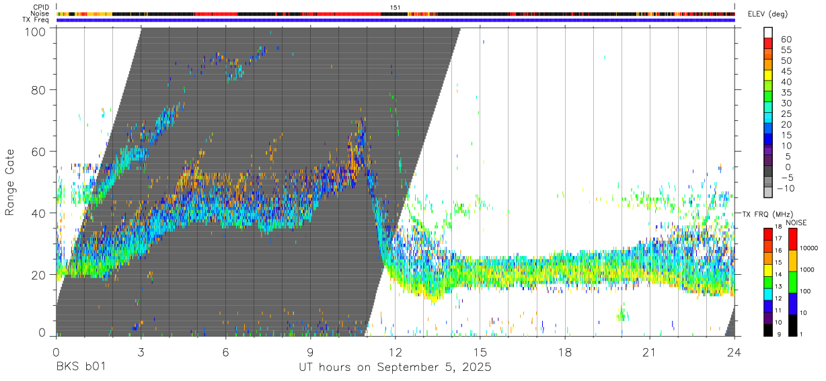The width and height of the screenshot is (826, 381).
Task: Click the 10000 label on NOISE legend
Action: [x=809, y=248]
